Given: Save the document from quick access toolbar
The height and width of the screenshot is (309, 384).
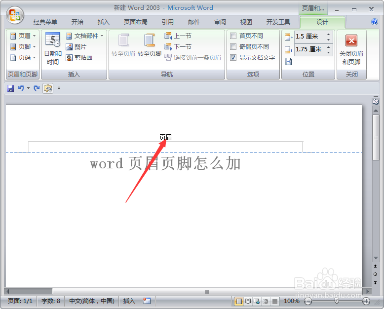Looking at the screenshot, I should [x=10, y=88].
